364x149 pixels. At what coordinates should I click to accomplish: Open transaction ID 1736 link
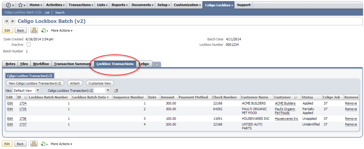[23, 119]
